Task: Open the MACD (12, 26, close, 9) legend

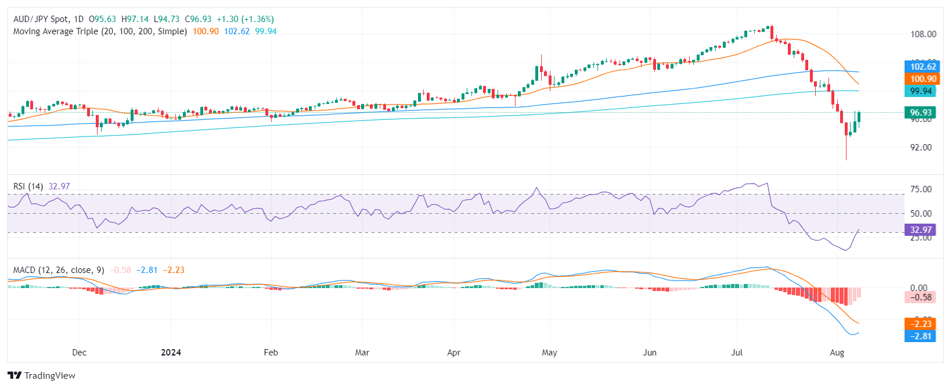Action: click(x=59, y=270)
